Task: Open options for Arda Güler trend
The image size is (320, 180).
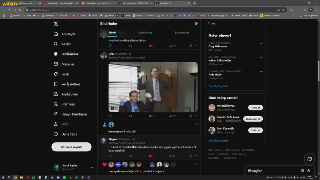Action: (261, 71)
